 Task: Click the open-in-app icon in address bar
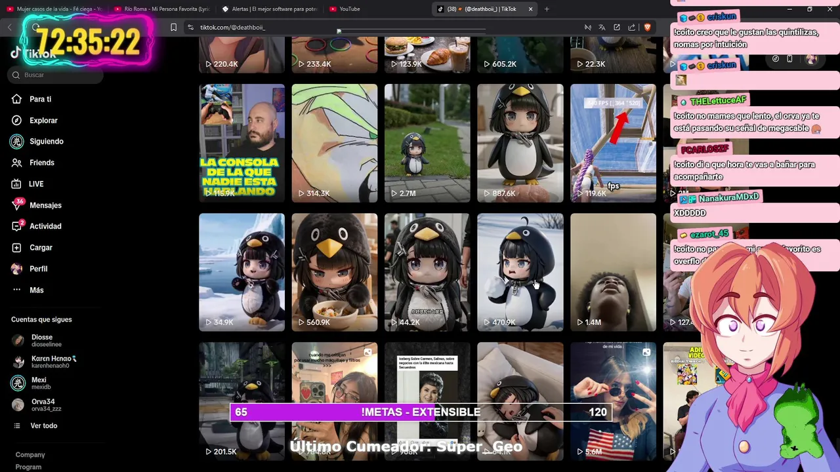pyautogui.click(x=617, y=27)
